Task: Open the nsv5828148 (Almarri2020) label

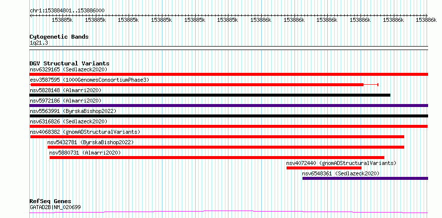Action: 66,90
